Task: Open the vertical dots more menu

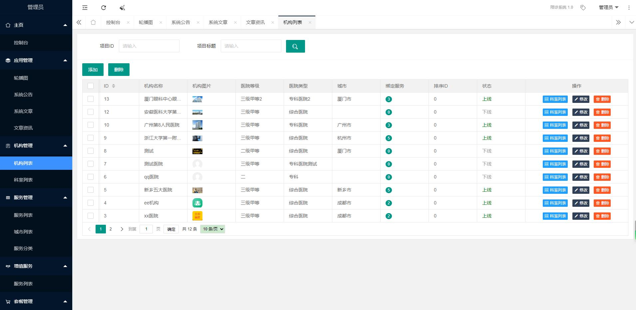Action: click(629, 7)
